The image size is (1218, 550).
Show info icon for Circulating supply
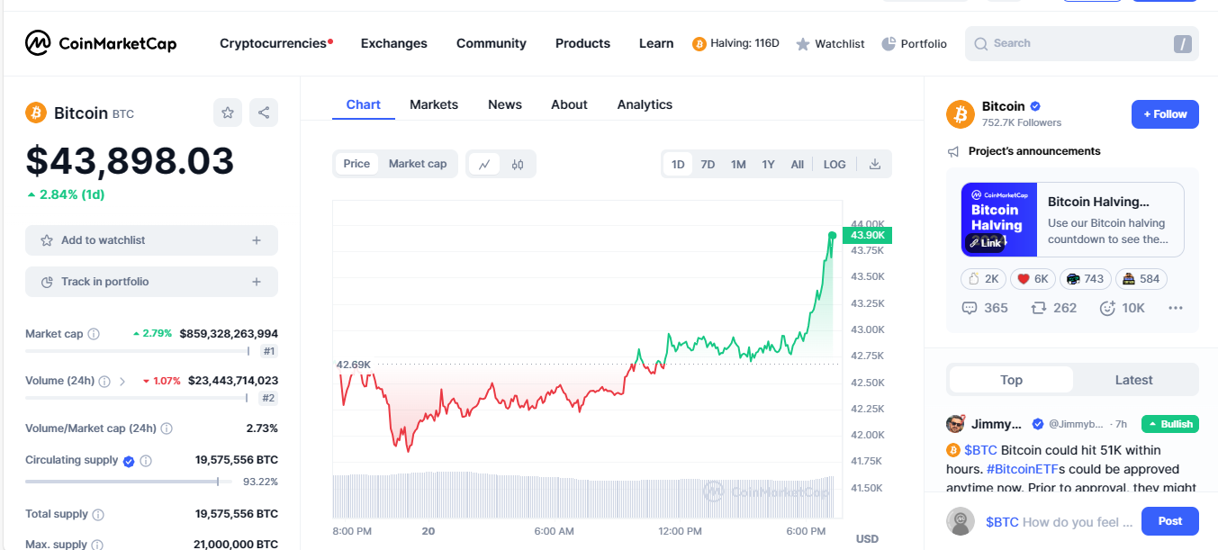(x=146, y=461)
